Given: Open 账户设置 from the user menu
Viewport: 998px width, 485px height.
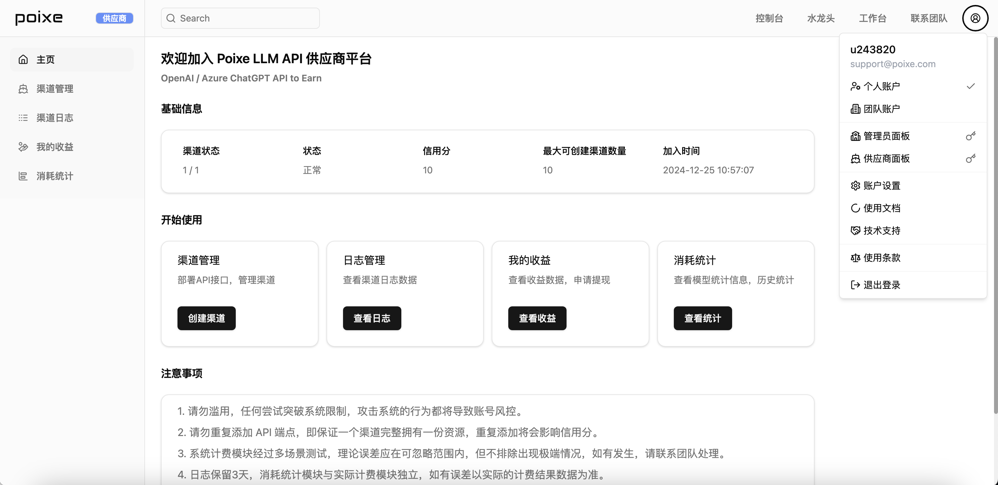Looking at the screenshot, I should 881,185.
